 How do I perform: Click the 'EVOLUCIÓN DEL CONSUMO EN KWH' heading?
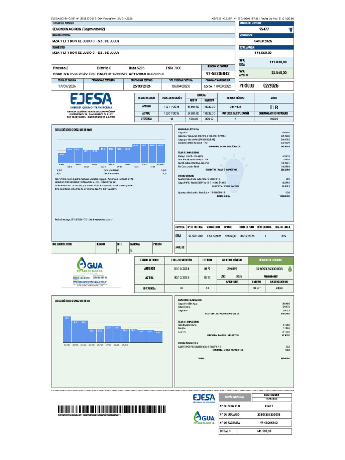click(73, 130)
